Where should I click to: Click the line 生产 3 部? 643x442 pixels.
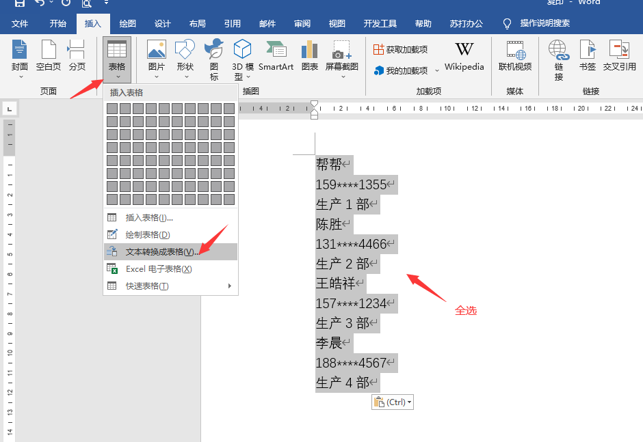343,323
